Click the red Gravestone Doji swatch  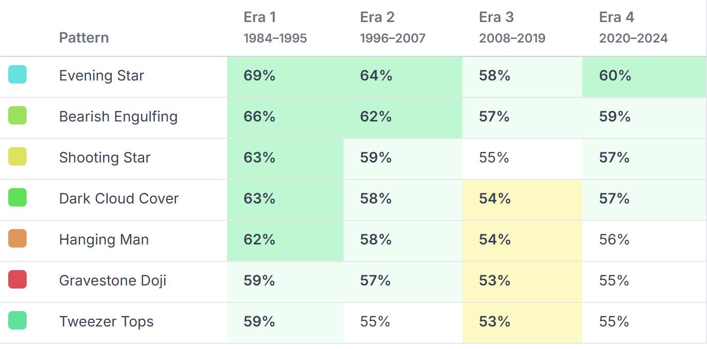pyautogui.click(x=17, y=280)
